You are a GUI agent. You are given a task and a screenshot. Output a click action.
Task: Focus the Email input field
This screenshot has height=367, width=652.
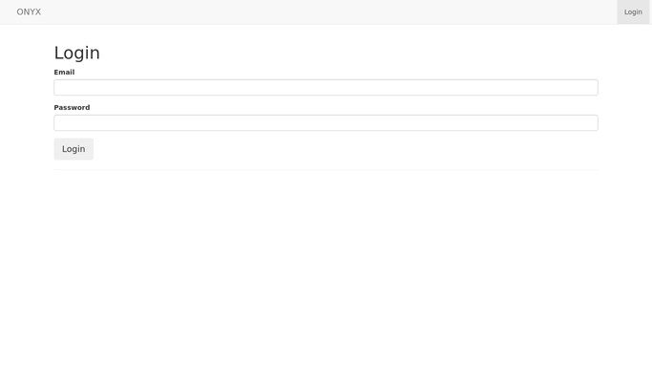326,87
